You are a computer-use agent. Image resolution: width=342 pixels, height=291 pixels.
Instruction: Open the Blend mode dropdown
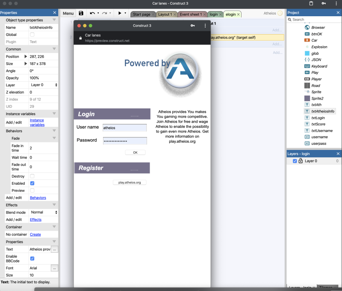tap(44, 212)
